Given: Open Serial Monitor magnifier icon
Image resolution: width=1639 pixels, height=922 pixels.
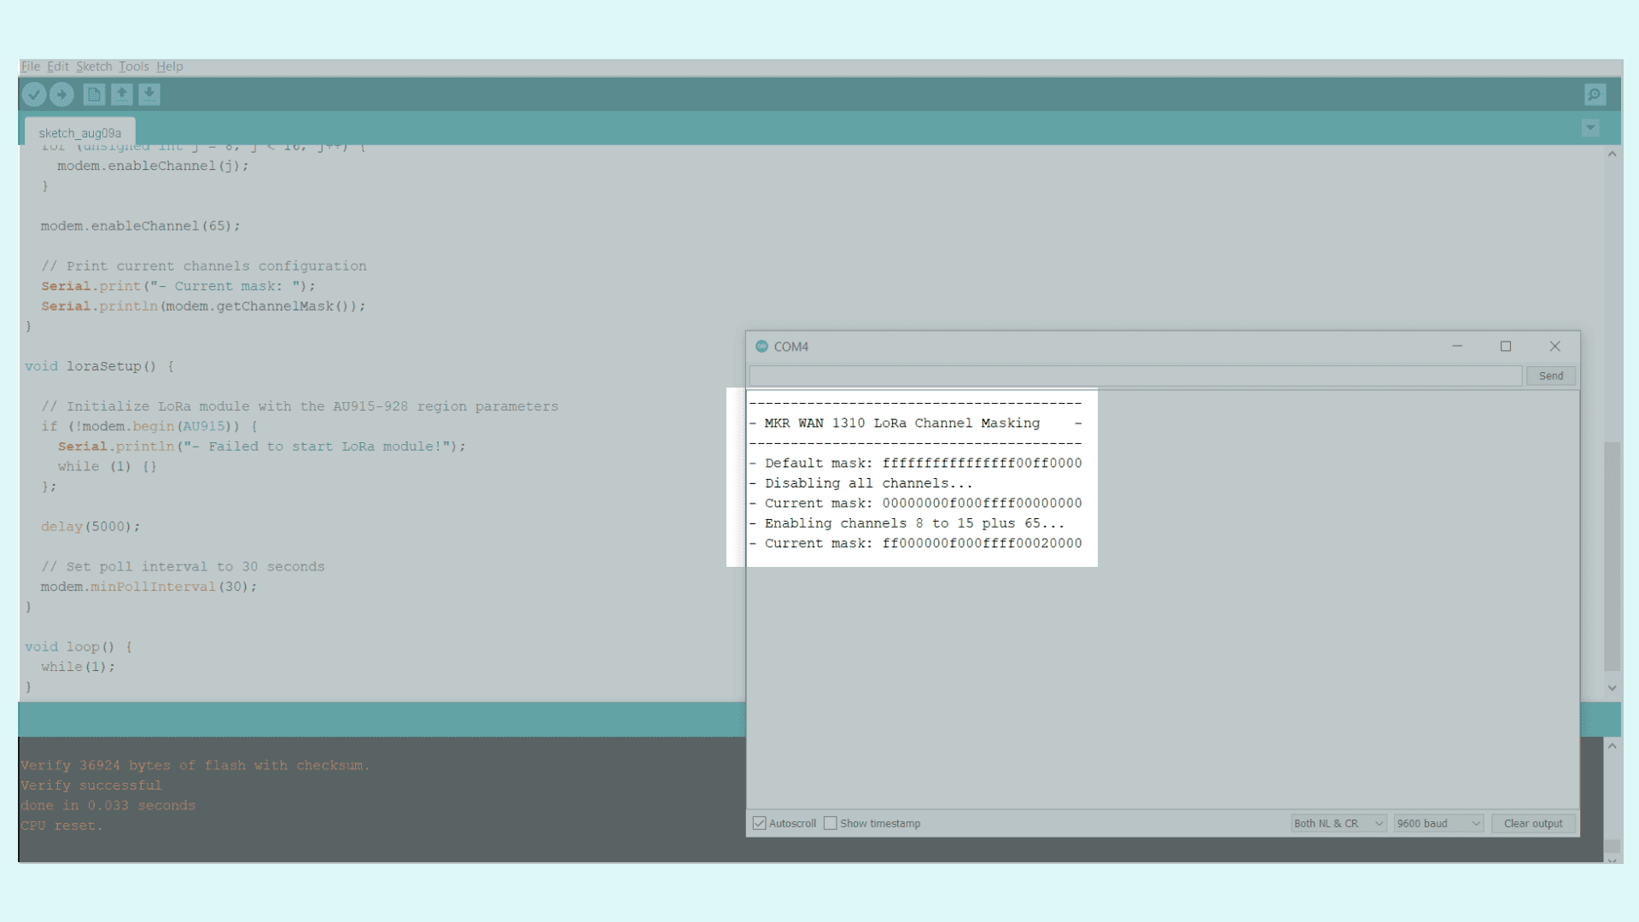Looking at the screenshot, I should coord(1595,94).
